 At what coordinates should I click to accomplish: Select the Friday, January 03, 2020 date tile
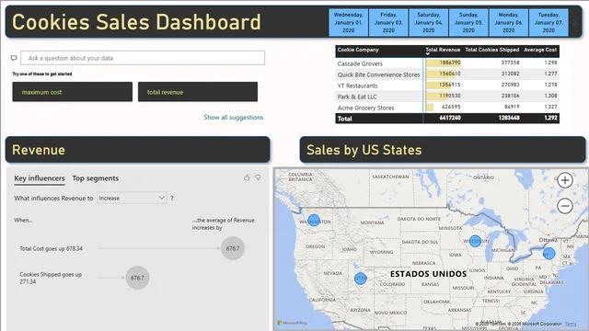[x=388, y=22]
